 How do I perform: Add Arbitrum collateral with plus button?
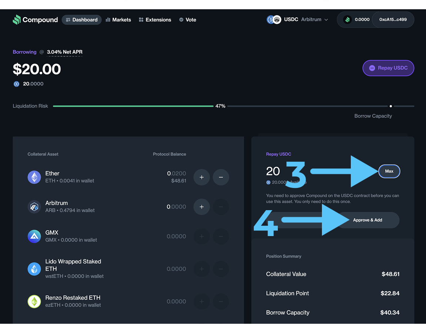(x=202, y=207)
